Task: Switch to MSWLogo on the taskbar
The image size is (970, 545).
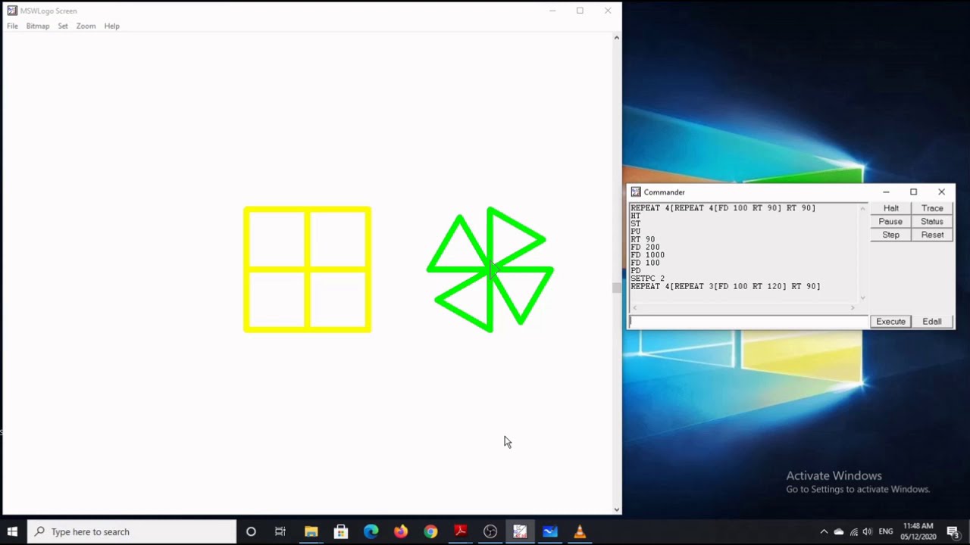Action: pos(520,531)
